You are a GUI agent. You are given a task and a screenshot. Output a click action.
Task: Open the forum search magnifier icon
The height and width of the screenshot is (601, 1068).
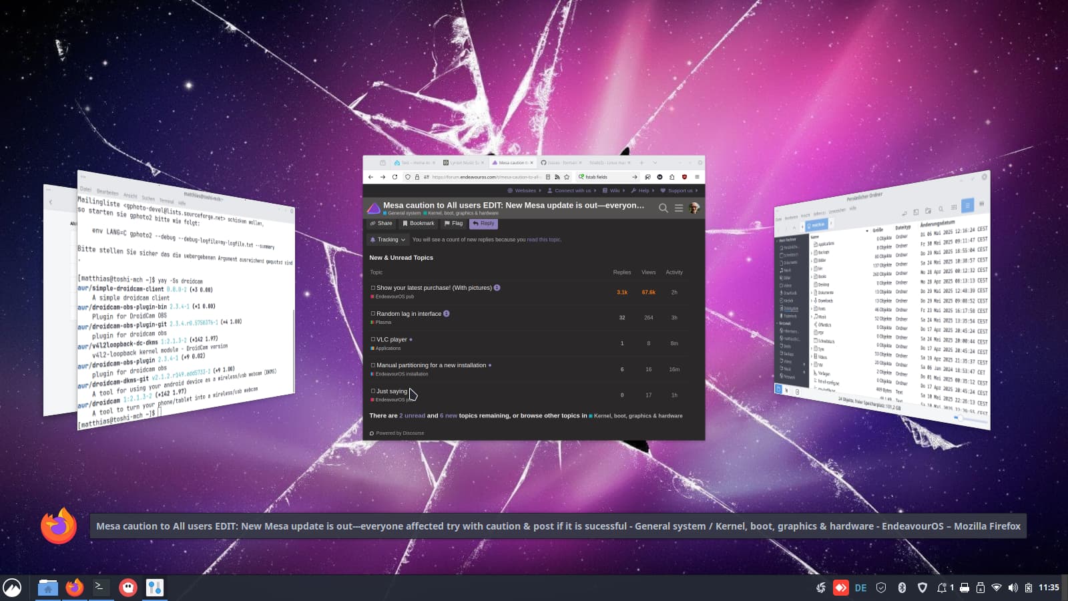point(663,208)
